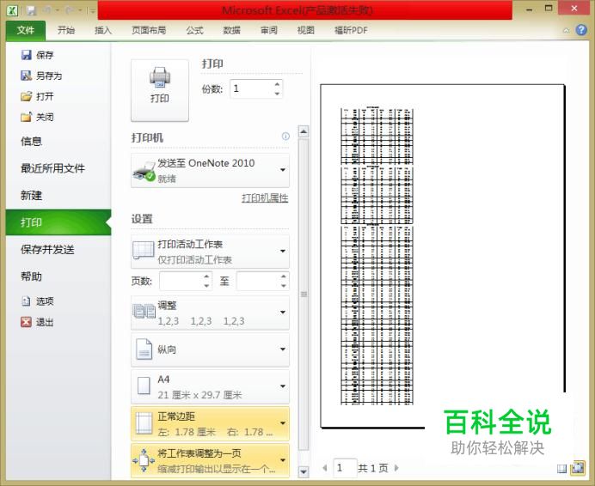595x486 pixels.
Task: Click the current page number box
Action: click(x=345, y=468)
